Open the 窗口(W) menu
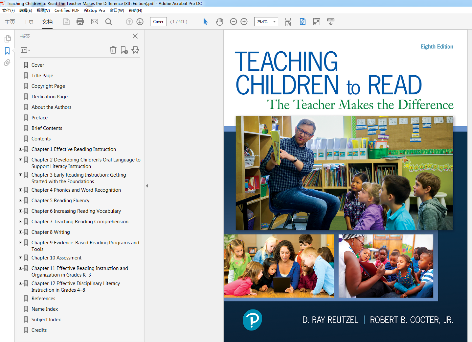Screen dimensions: 472x342 pos(117,11)
